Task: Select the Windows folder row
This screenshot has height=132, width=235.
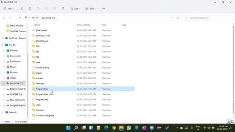Action: point(83,110)
